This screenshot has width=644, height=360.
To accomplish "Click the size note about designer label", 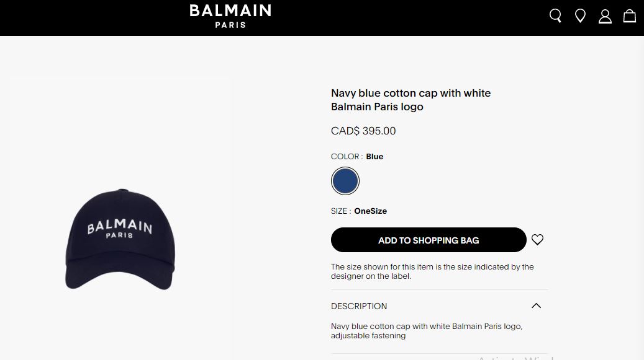I will pyautogui.click(x=432, y=271).
